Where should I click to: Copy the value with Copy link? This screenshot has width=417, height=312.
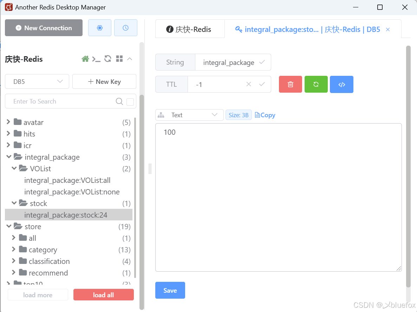click(265, 115)
